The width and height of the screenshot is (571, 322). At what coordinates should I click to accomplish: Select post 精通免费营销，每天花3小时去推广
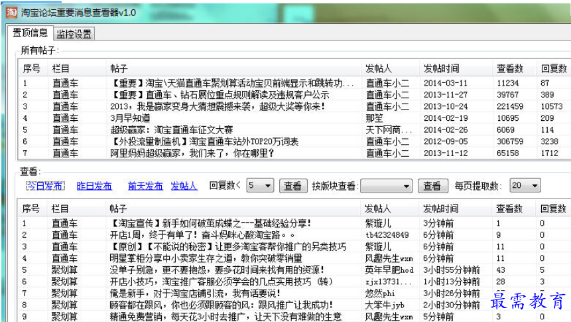click(x=225, y=317)
